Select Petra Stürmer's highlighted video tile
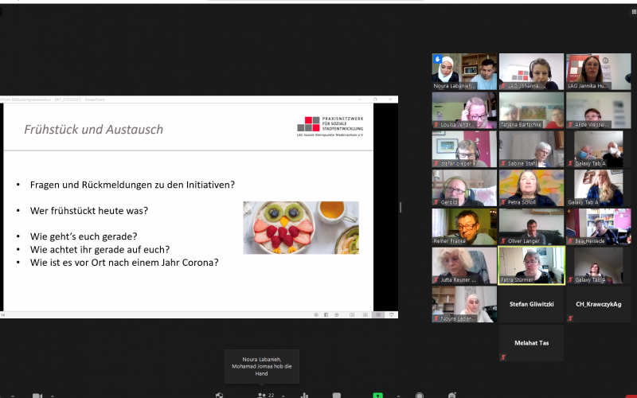Image resolution: width=637 pixels, height=398 pixels. (x=531, y=265)
